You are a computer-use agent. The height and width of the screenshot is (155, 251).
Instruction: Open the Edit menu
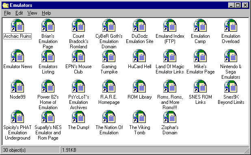pyautogui.click(x=19, y=13)
